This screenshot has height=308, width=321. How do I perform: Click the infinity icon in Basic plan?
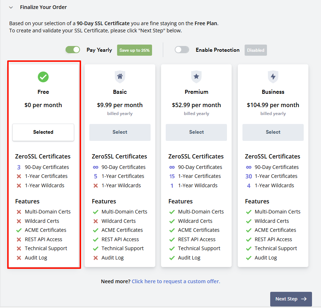tap(95, 167)
